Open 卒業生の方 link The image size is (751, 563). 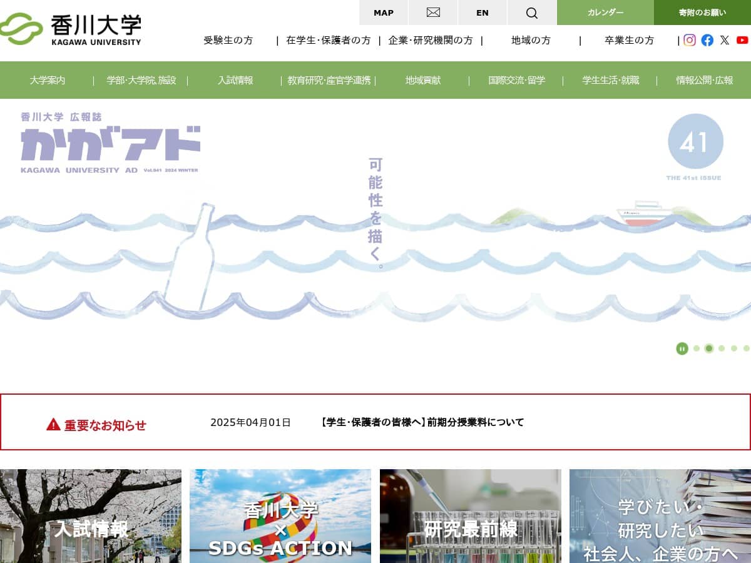tap(629, 40)
